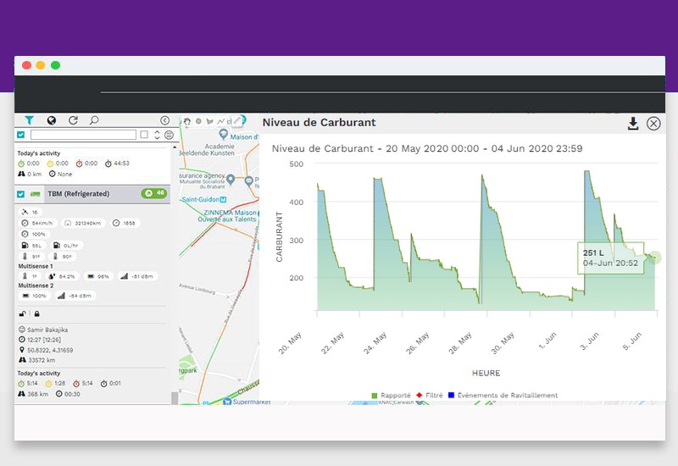
Task: Open the teal filter funnel icon
Action: coord(29,120)
